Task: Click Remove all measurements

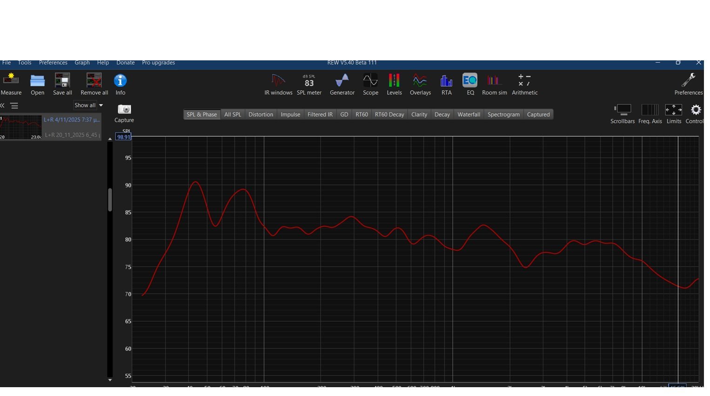Action: [x=94, y=84]
